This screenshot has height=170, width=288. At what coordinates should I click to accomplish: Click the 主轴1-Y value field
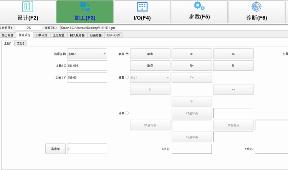pos(87,78)
